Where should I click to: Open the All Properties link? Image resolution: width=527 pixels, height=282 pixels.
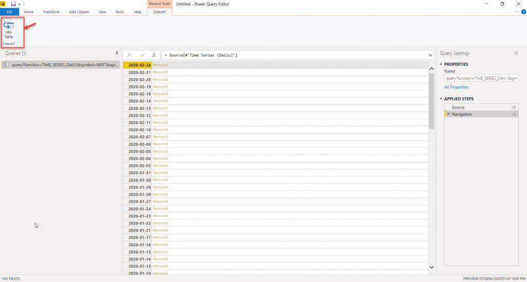(456, 87)
